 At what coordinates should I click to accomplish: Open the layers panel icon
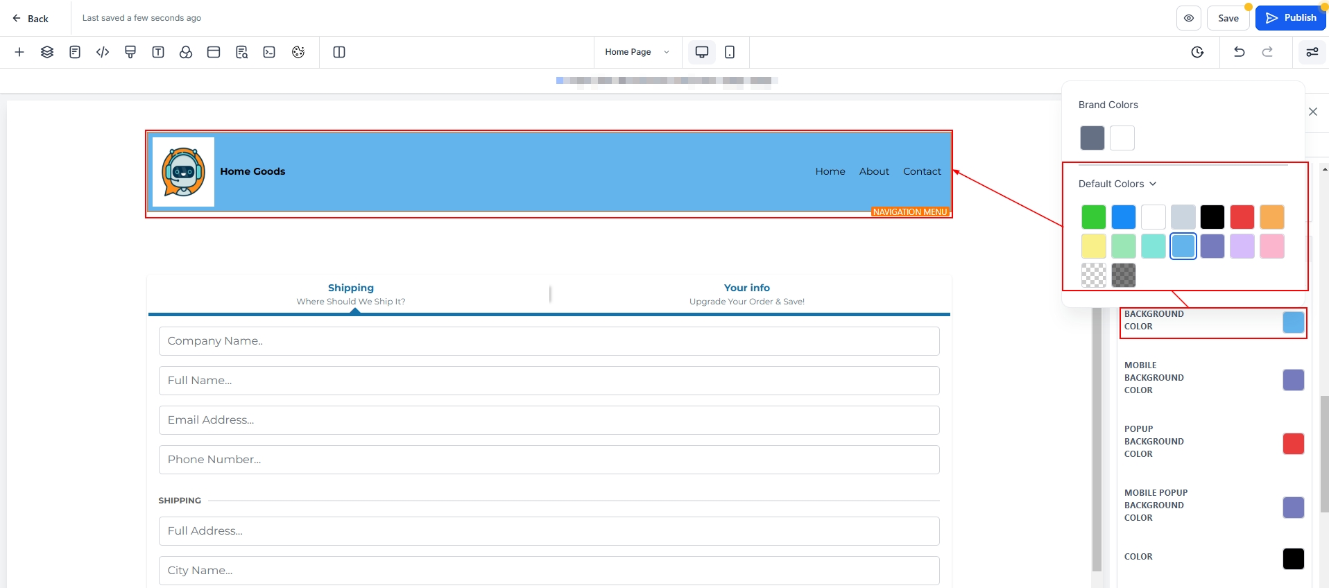(47, 52)
